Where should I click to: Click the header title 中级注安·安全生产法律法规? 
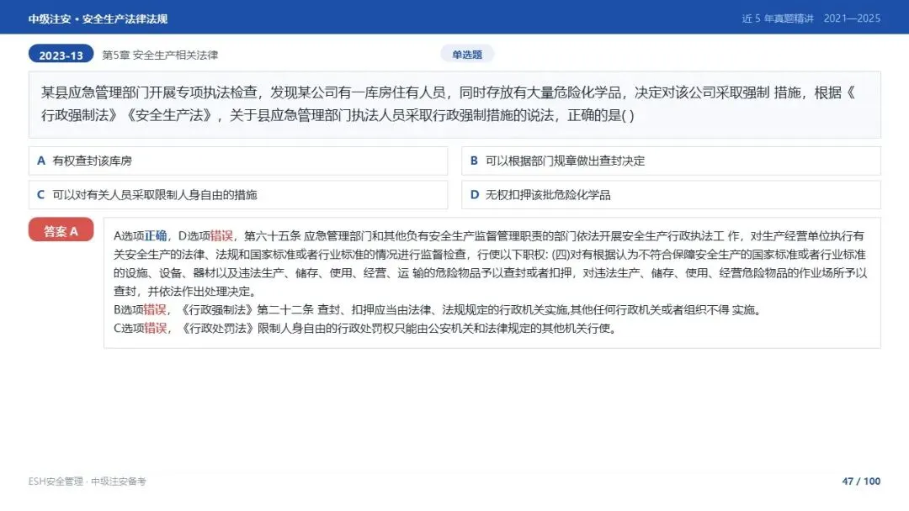coord(98,19)
